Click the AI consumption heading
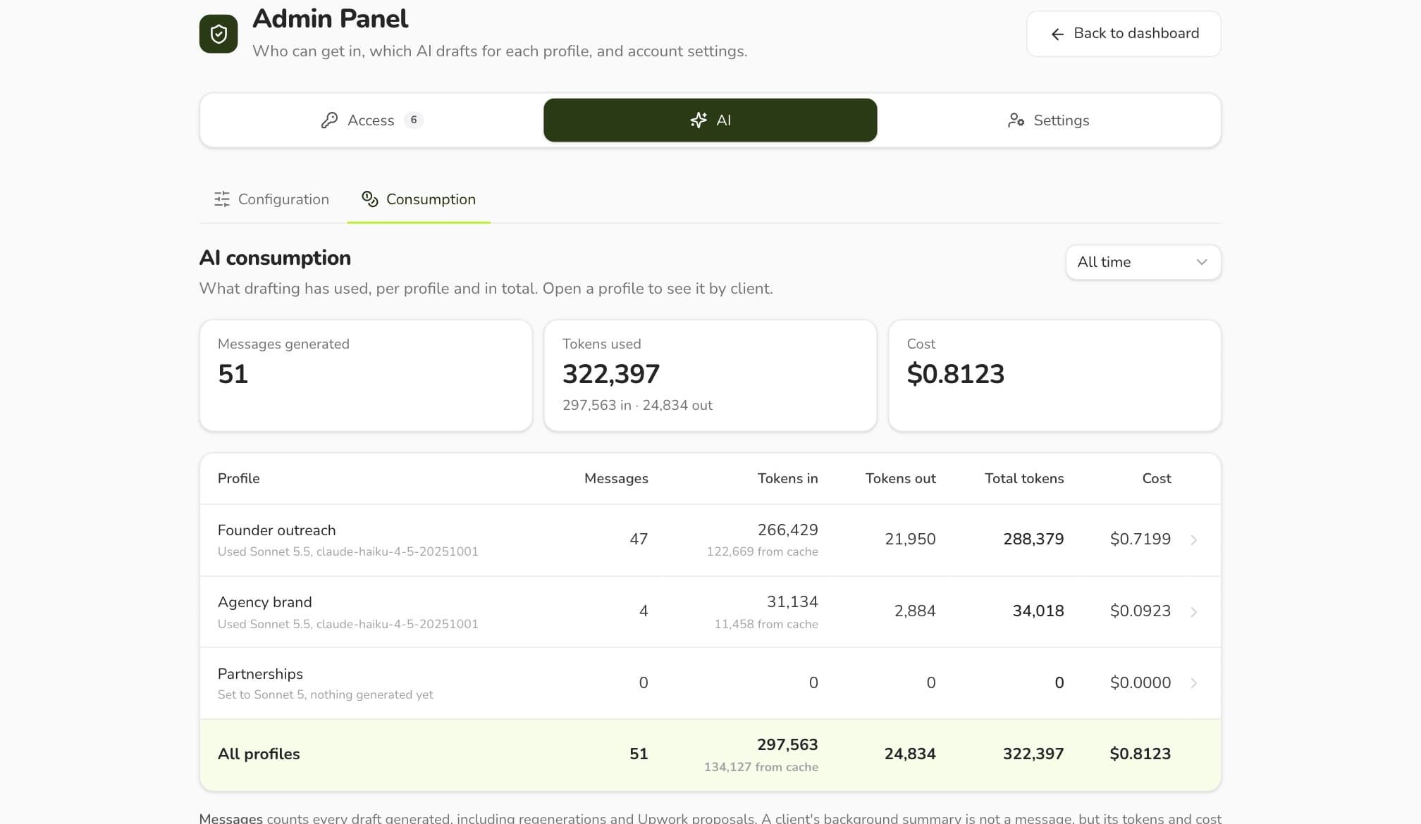The height and width of the screenshot is (824, 1421). tap(275, 258)
